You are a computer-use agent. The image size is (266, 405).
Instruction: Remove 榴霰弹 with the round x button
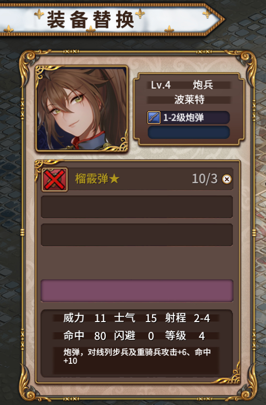point(227,179)
